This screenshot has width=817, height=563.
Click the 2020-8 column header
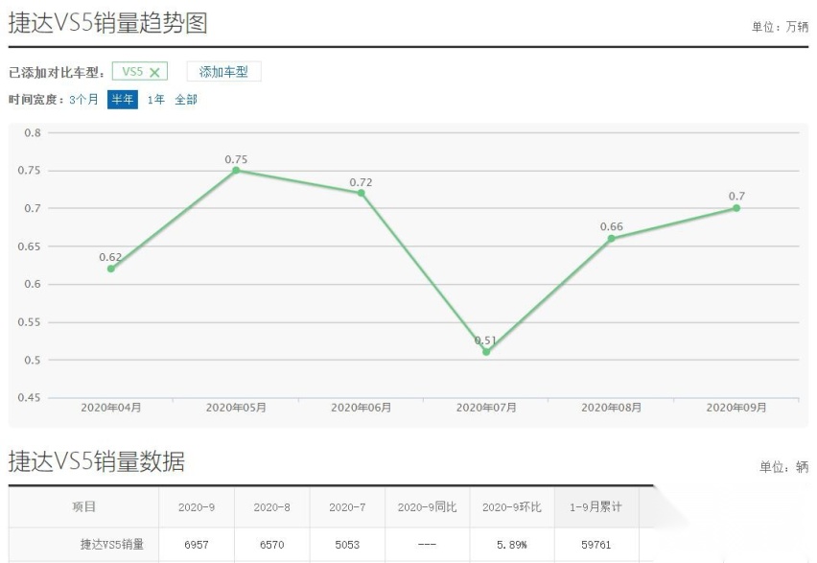pyautogui.click(x=272, y=507)
